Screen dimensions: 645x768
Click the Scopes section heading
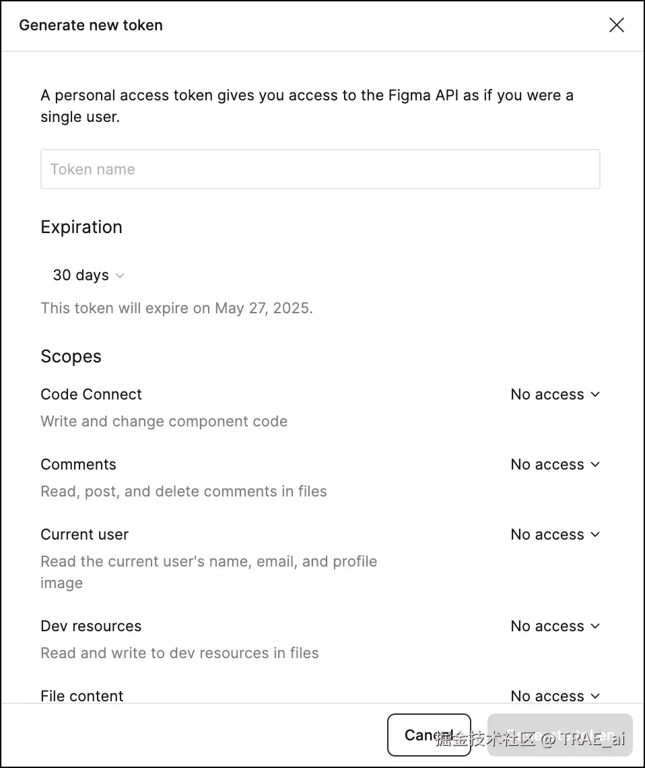pyautogui.click(x=71, y=356)
